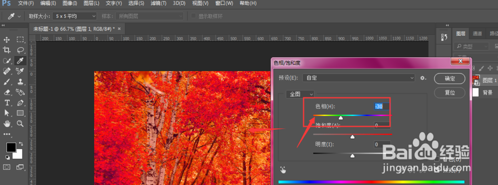Select the Zoom magnifier tool
498x185 pixels.
(20, 123)
